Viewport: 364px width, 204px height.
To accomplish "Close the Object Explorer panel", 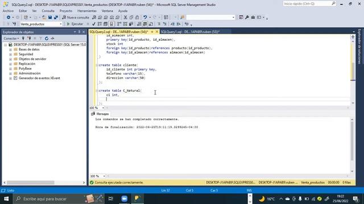I will pos(84,32).
